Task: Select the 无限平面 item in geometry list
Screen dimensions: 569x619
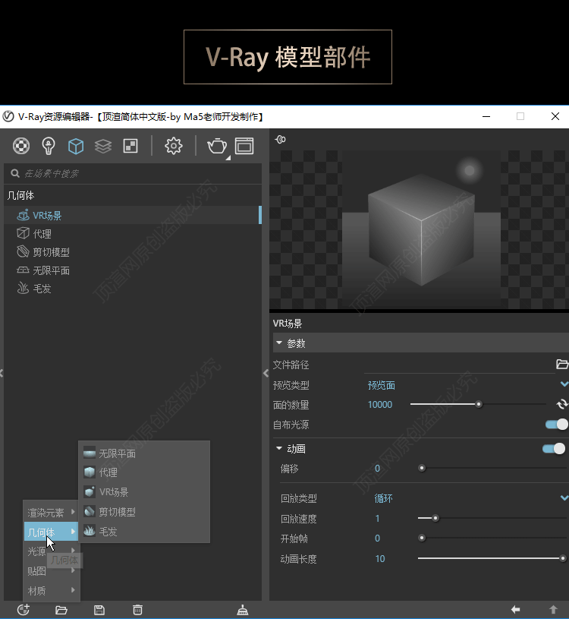Action: [x=133, y=270]
